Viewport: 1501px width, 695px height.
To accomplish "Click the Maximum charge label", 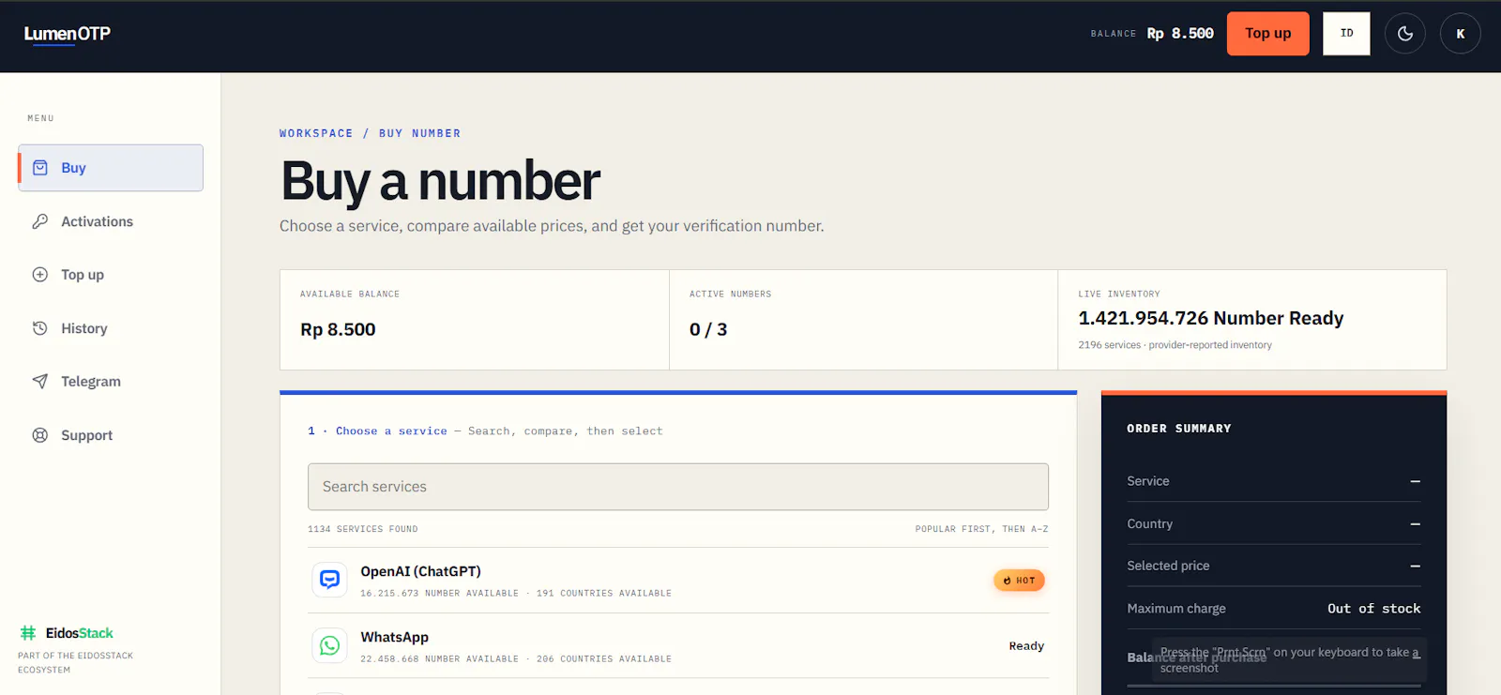I will click(x=1176, y=609).
